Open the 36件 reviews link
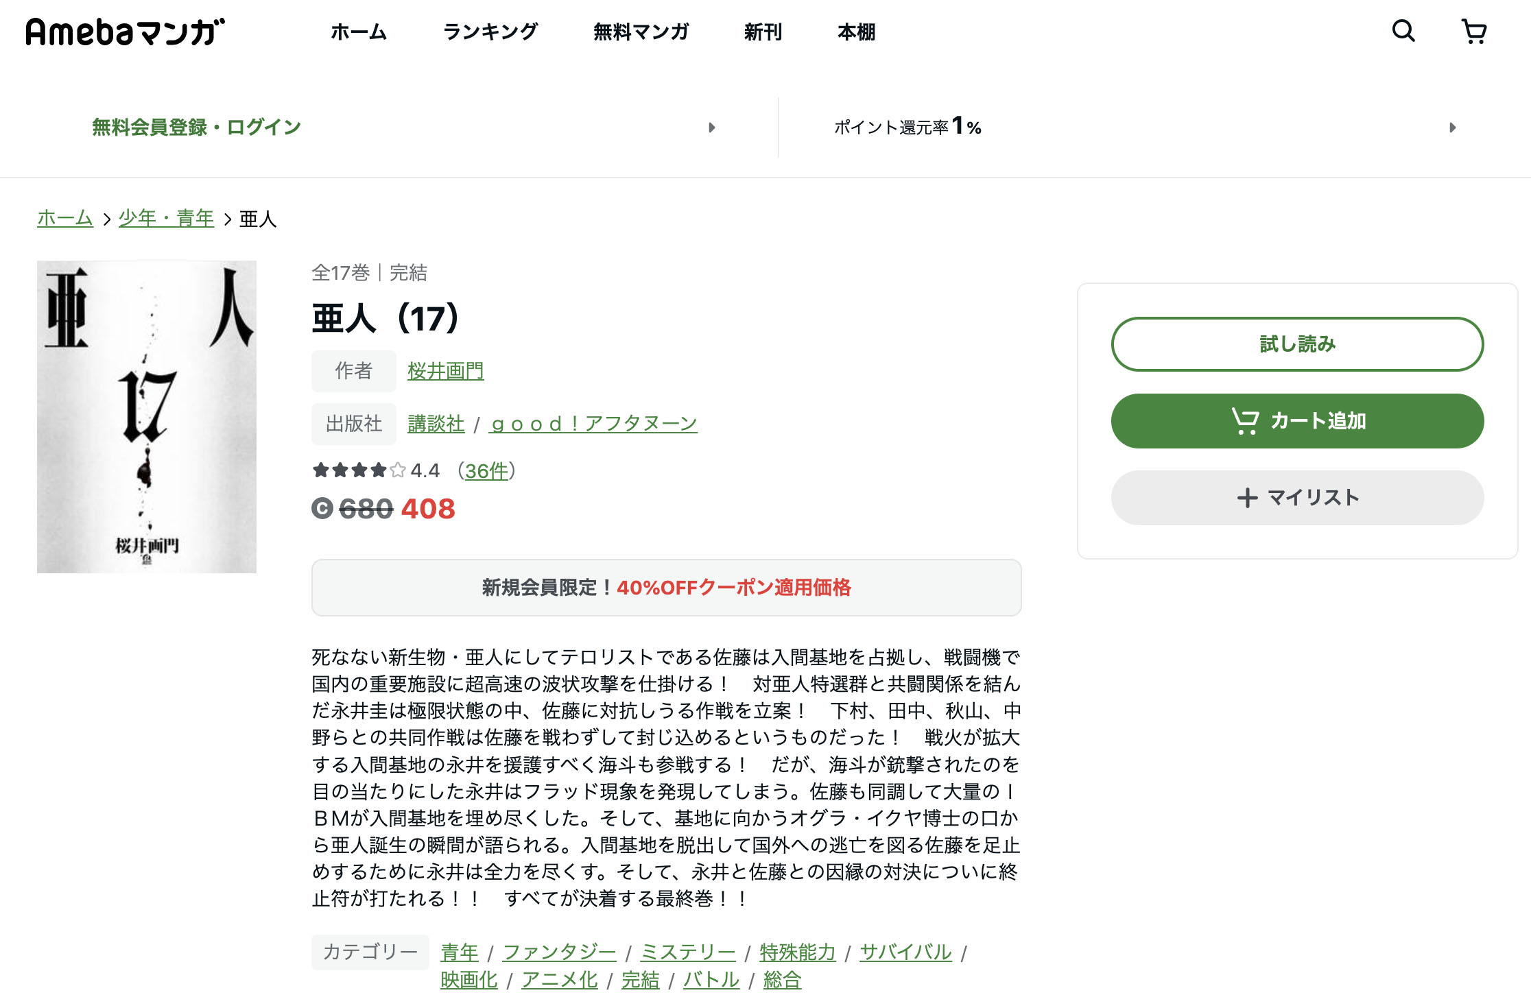The image size is (1531, 1008). pyautogui.click(x=487, y=471)
